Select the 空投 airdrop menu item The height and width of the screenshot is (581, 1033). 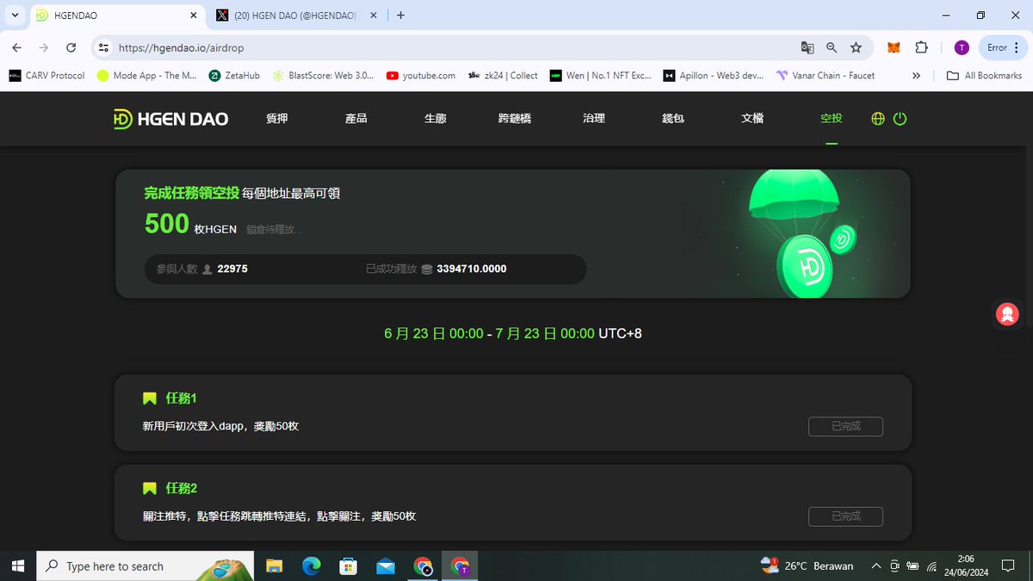[832, 119]
